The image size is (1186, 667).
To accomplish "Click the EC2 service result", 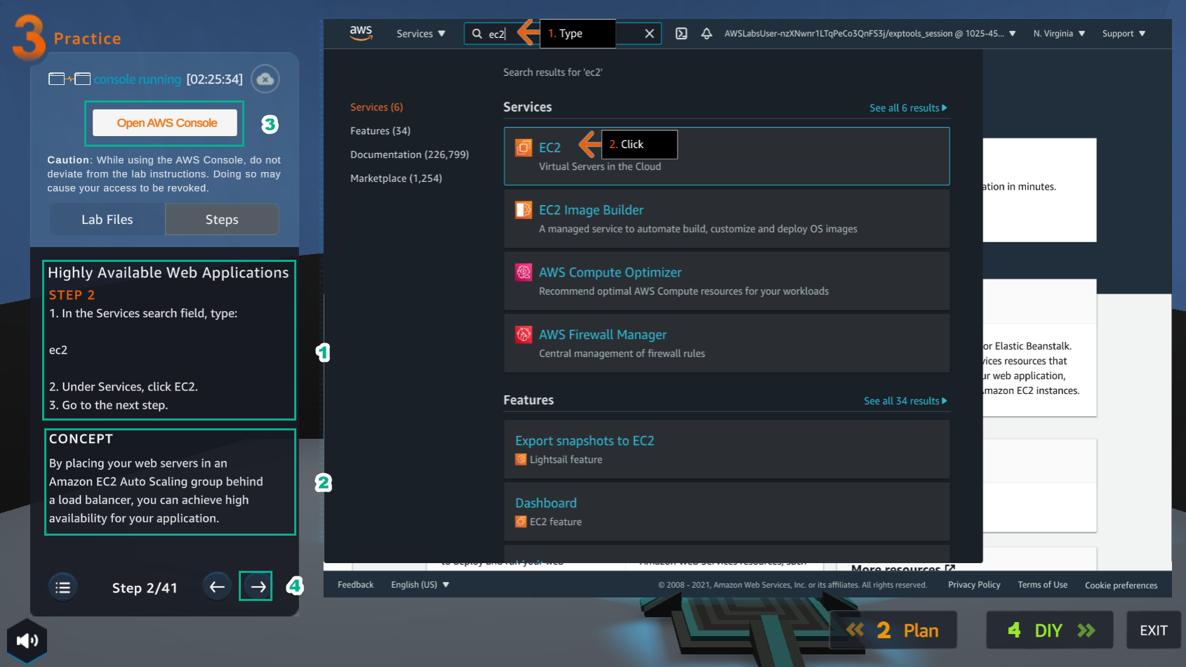I will [726, 156].
